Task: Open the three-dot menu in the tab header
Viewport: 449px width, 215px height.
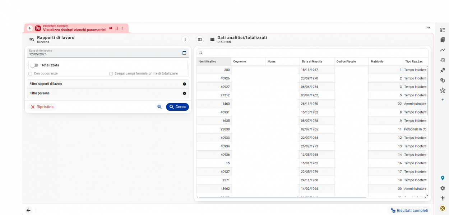Action: 122,28
